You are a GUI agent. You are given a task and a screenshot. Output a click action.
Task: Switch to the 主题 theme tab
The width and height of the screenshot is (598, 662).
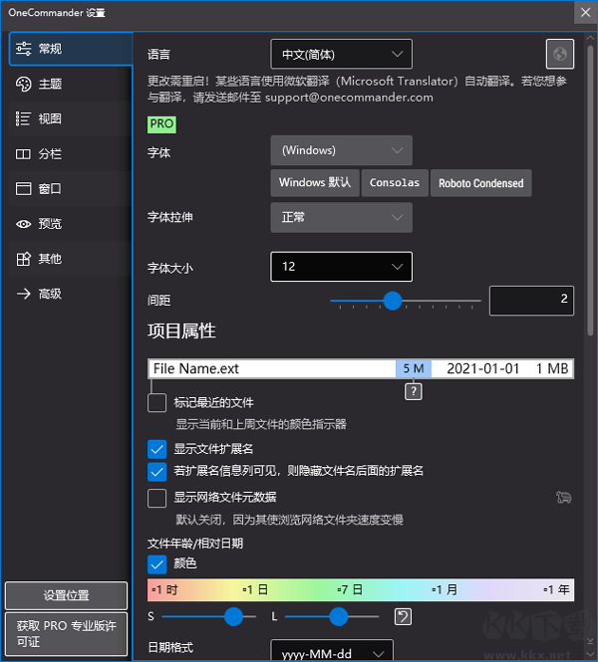pos(71,84)
